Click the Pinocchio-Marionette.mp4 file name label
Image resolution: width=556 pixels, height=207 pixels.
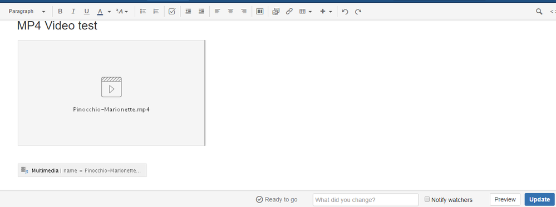(111, 109)
